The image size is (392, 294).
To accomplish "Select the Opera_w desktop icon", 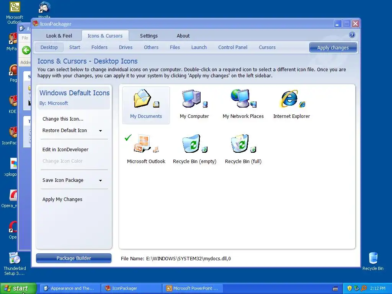I will point(10,199).
